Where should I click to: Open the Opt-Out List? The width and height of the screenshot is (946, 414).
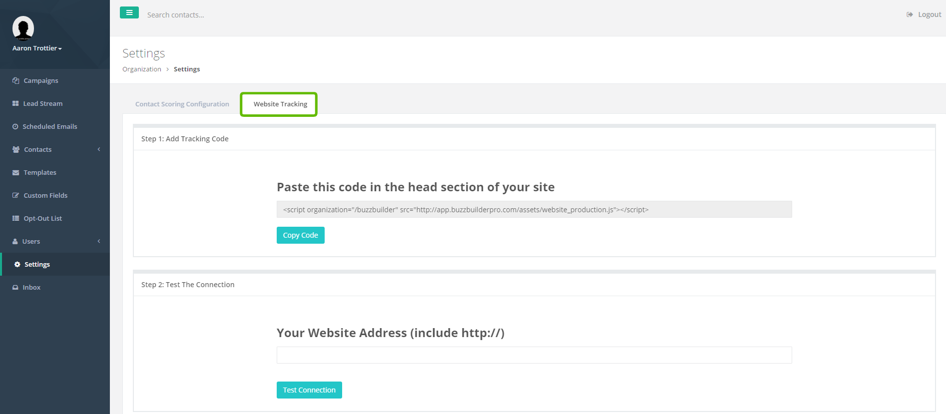pyautogui.click(x=55, y=218)
